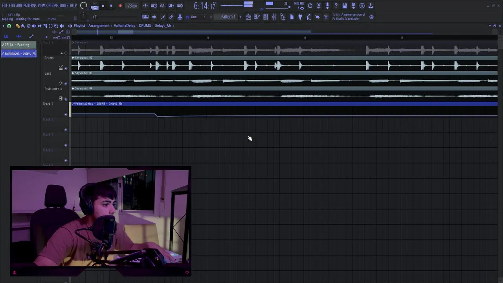Stop playback with the stop button
The width and height of the screenshot is (503, 283).
coord(111,6)
